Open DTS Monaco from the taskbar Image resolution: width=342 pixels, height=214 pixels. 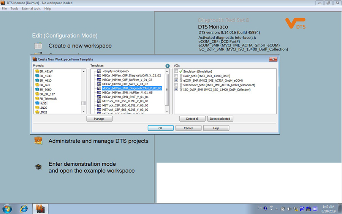click(x=41, y=209)
